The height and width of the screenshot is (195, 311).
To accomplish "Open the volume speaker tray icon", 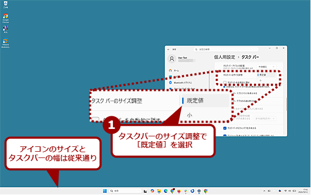I will pos(289,191).
